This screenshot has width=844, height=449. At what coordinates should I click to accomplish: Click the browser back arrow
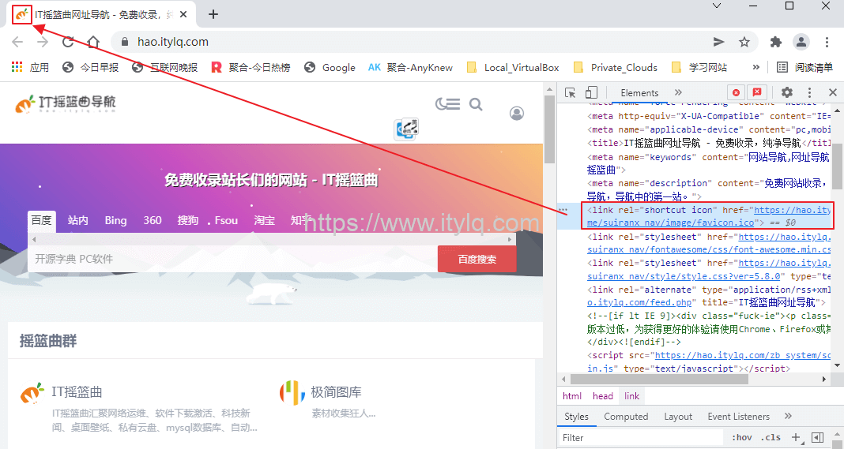pos(17,42)
